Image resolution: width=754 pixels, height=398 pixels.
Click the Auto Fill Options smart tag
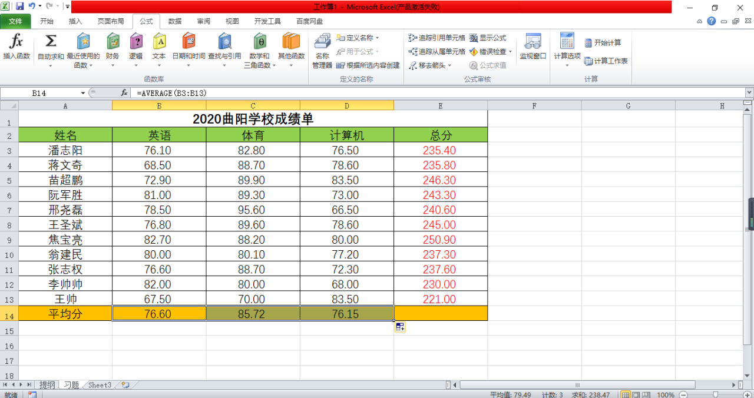[400, 327]
